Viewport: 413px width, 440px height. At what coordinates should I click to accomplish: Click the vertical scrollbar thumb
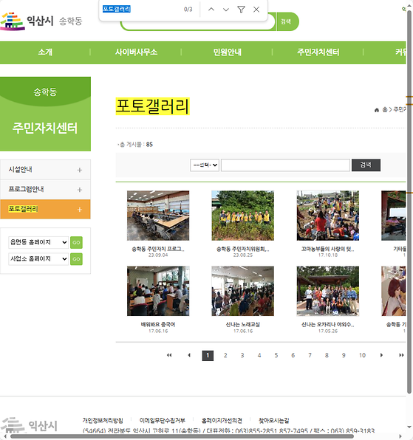409,202
